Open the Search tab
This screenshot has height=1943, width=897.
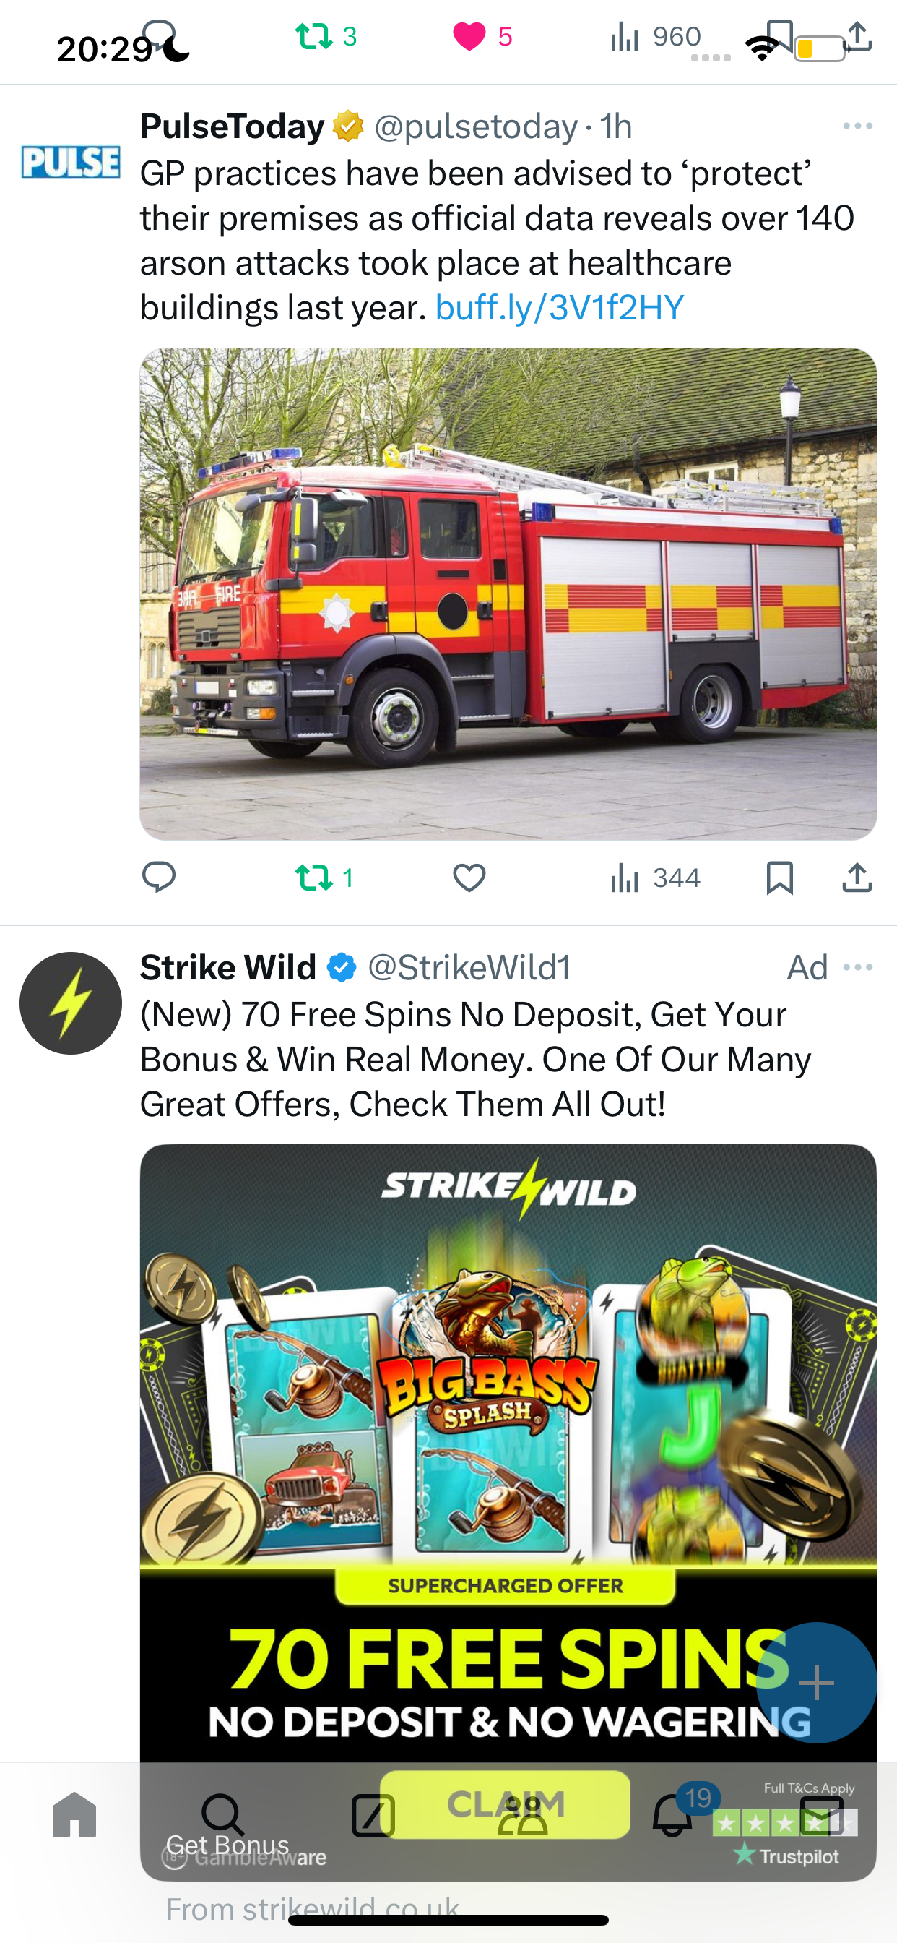pyautogui.click(x=223, y=1815)
